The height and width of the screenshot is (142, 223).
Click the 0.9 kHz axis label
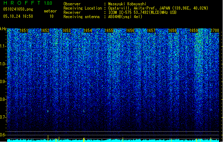coord(3,82)
